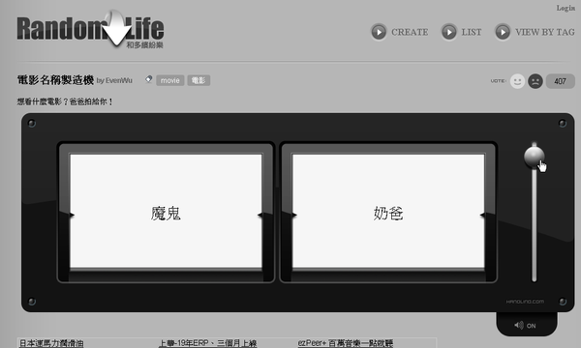Screen dimensions: 581x348
Task: Open the 上華-19年ERP ad link
Action: [x=207, y=343]
